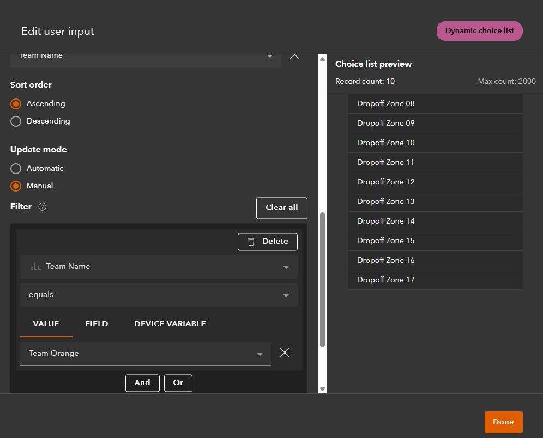Switch to the FIELD tab

96,324
